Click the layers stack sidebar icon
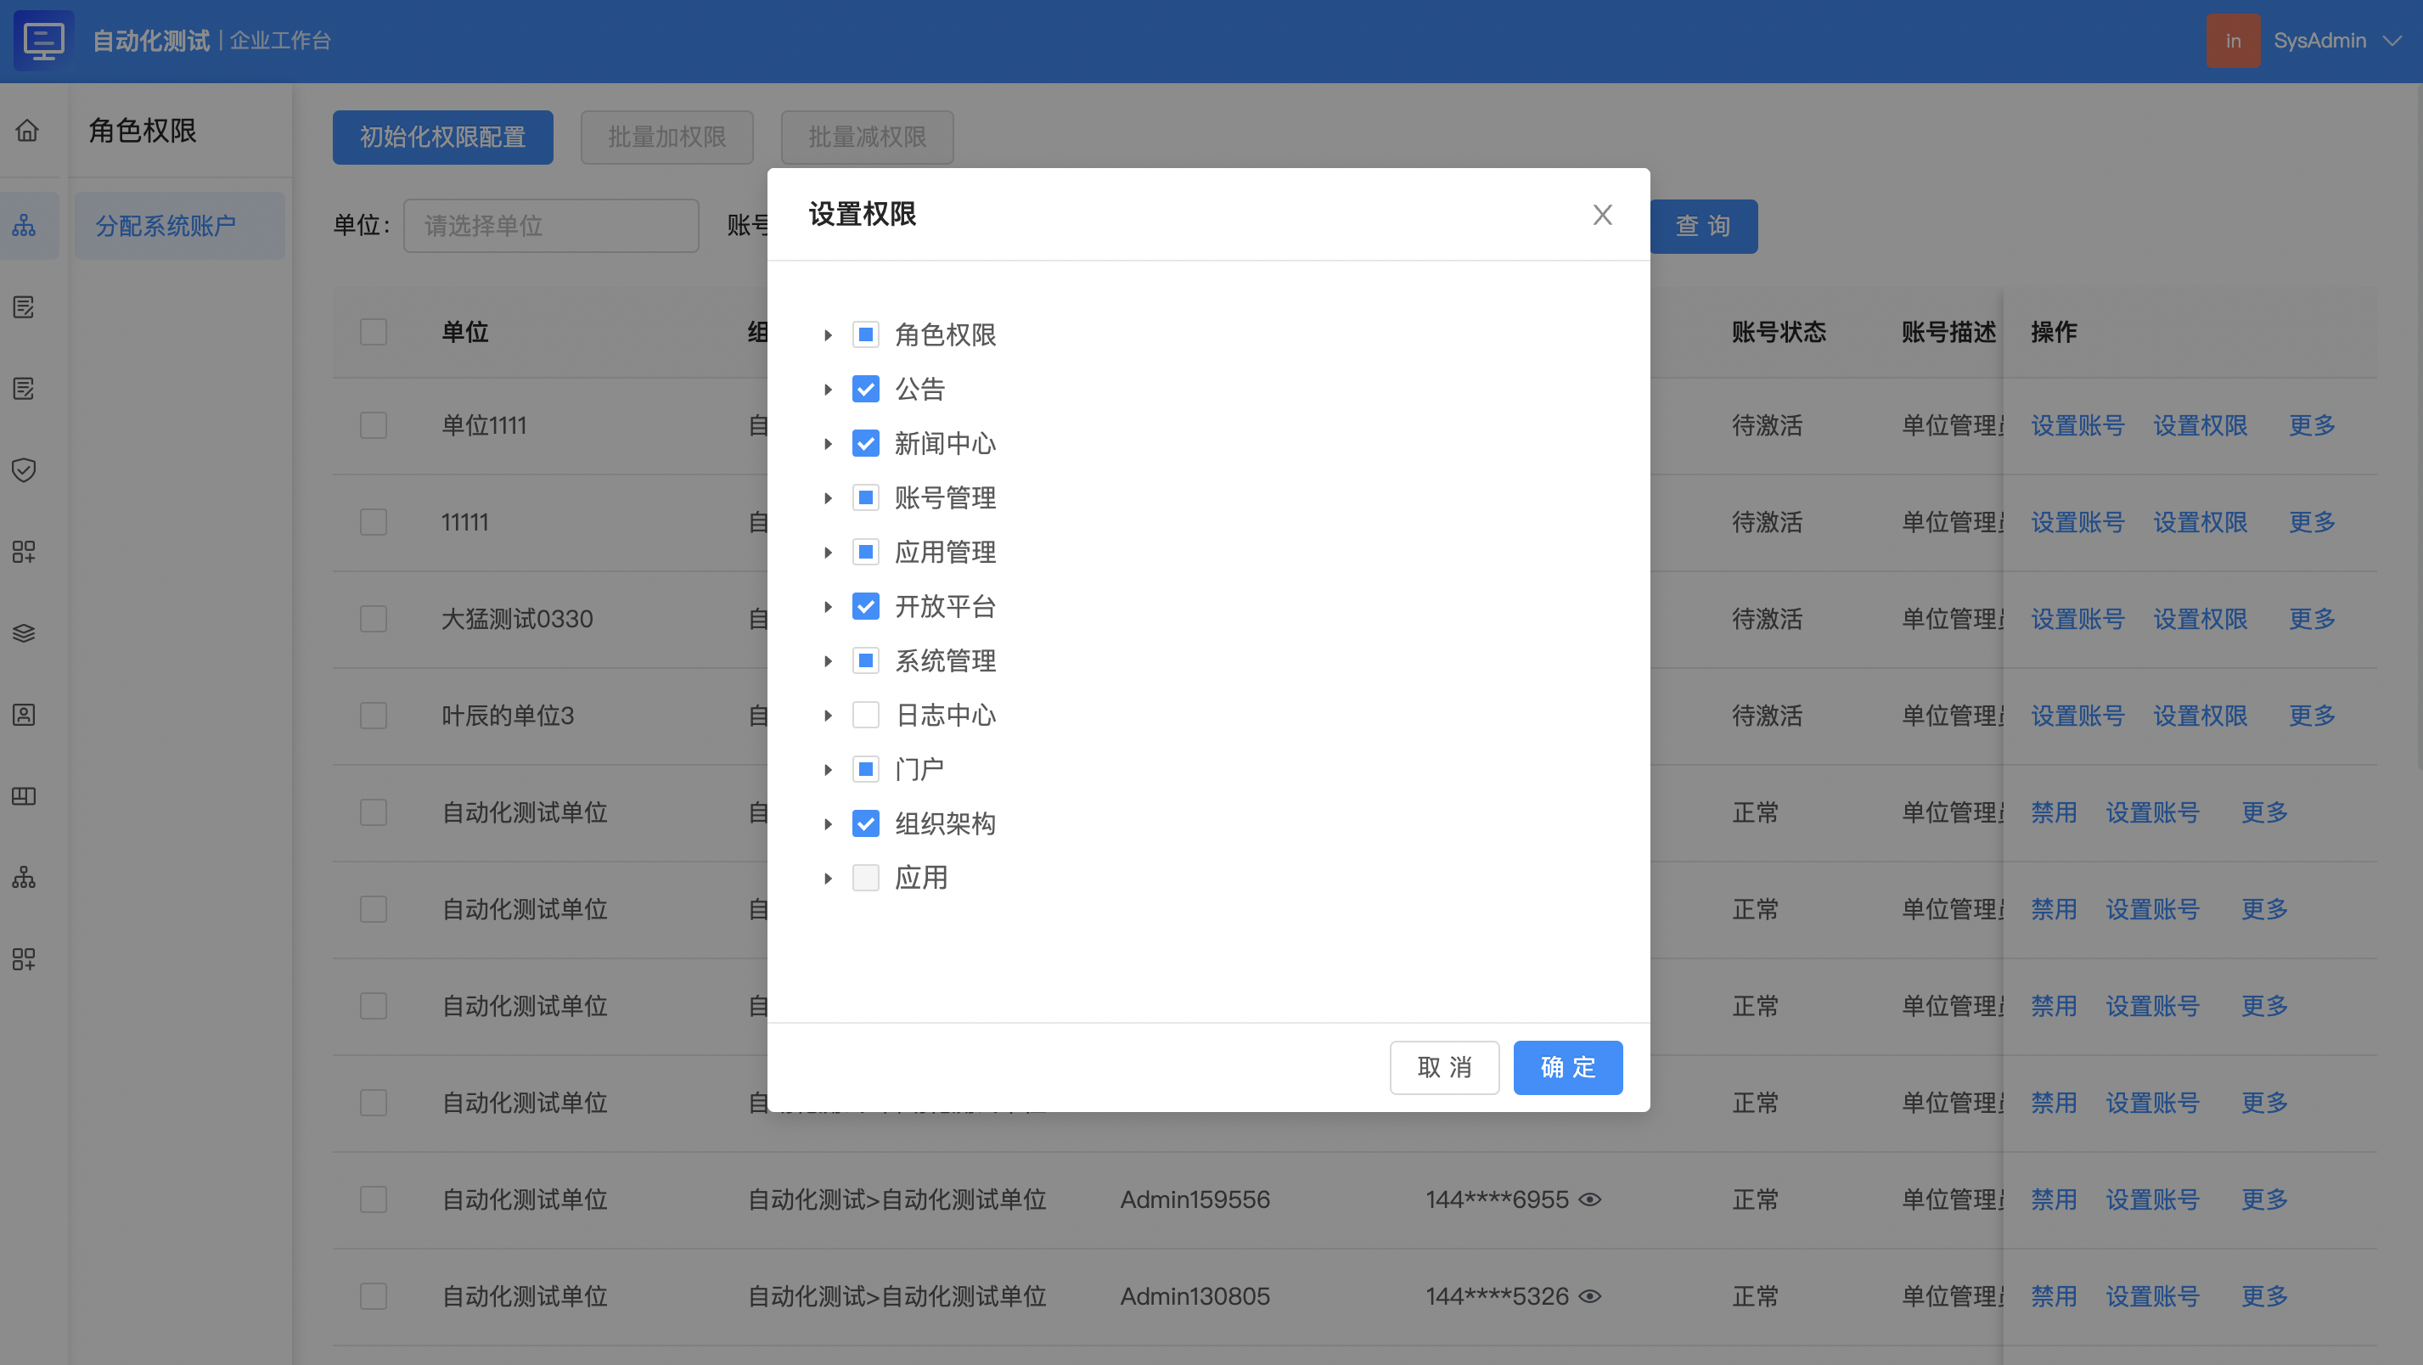The image size is (2423, 1365). 25,633
